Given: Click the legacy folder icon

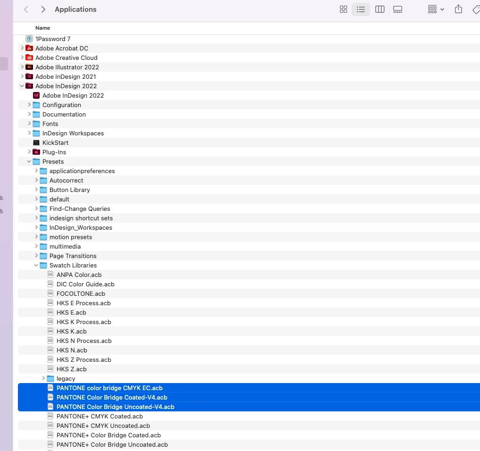Looking at the screenshot, I should tap(50, 378).
